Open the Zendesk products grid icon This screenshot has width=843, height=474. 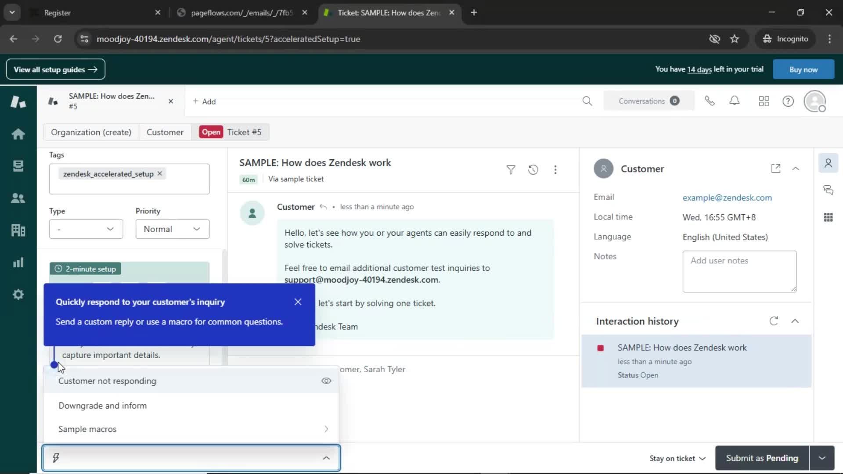click(764, 101)
